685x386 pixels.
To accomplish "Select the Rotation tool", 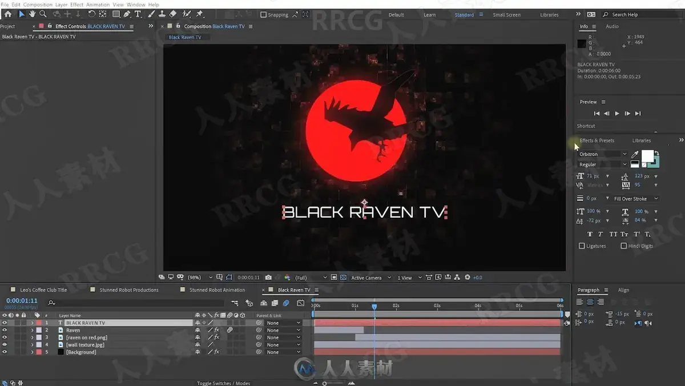I will coord(91,14).
